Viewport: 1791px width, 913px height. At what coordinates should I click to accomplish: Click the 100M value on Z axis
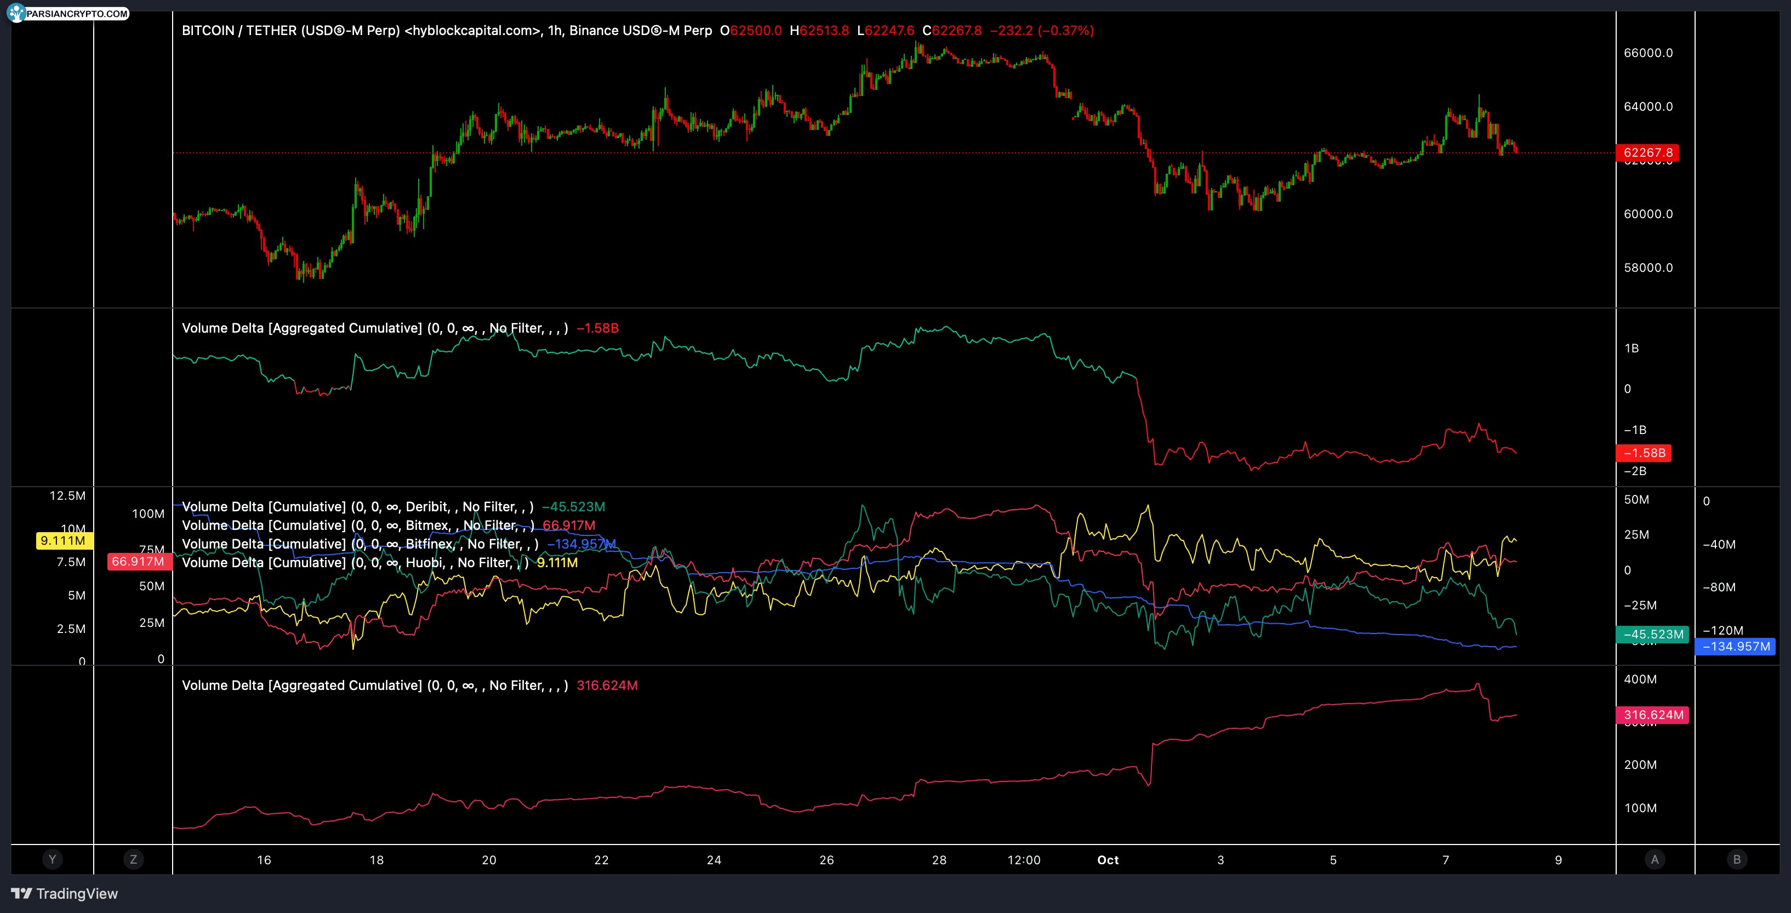coord(148,514)
